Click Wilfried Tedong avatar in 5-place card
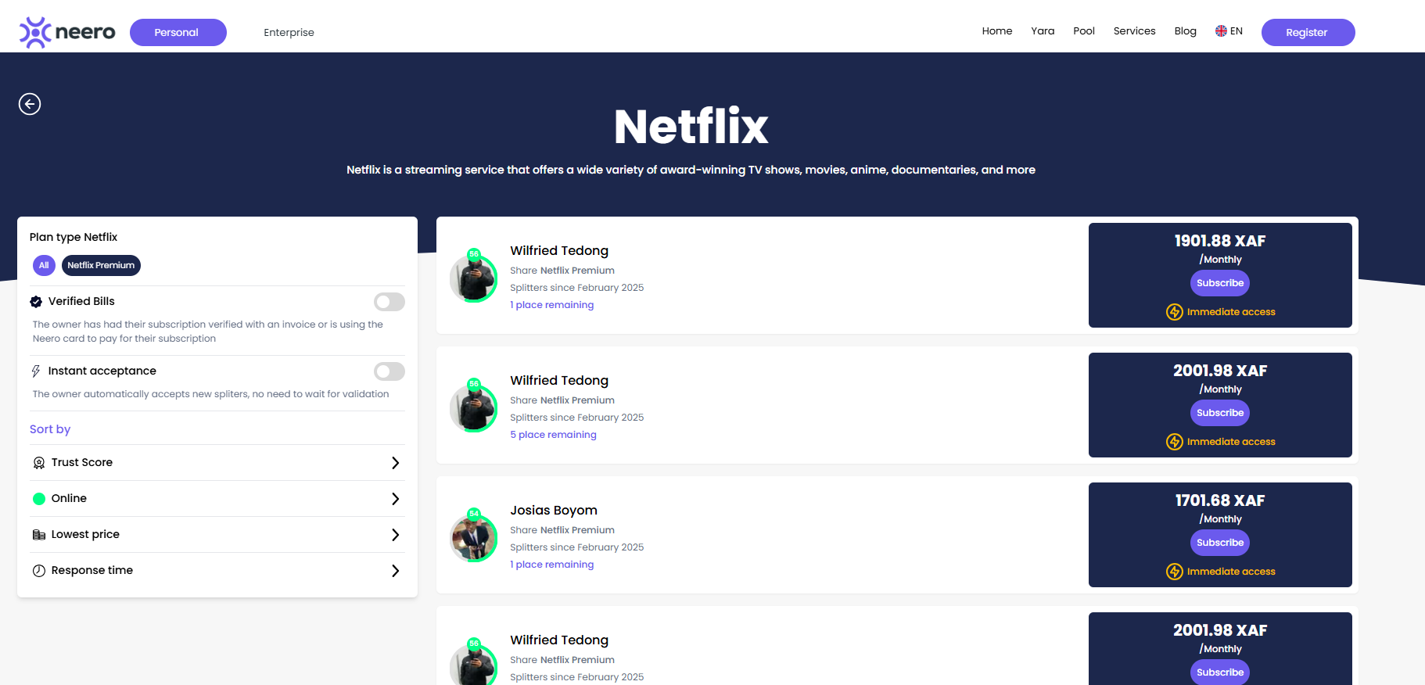This screenshot has height=685, width=1425. point(473,408)
